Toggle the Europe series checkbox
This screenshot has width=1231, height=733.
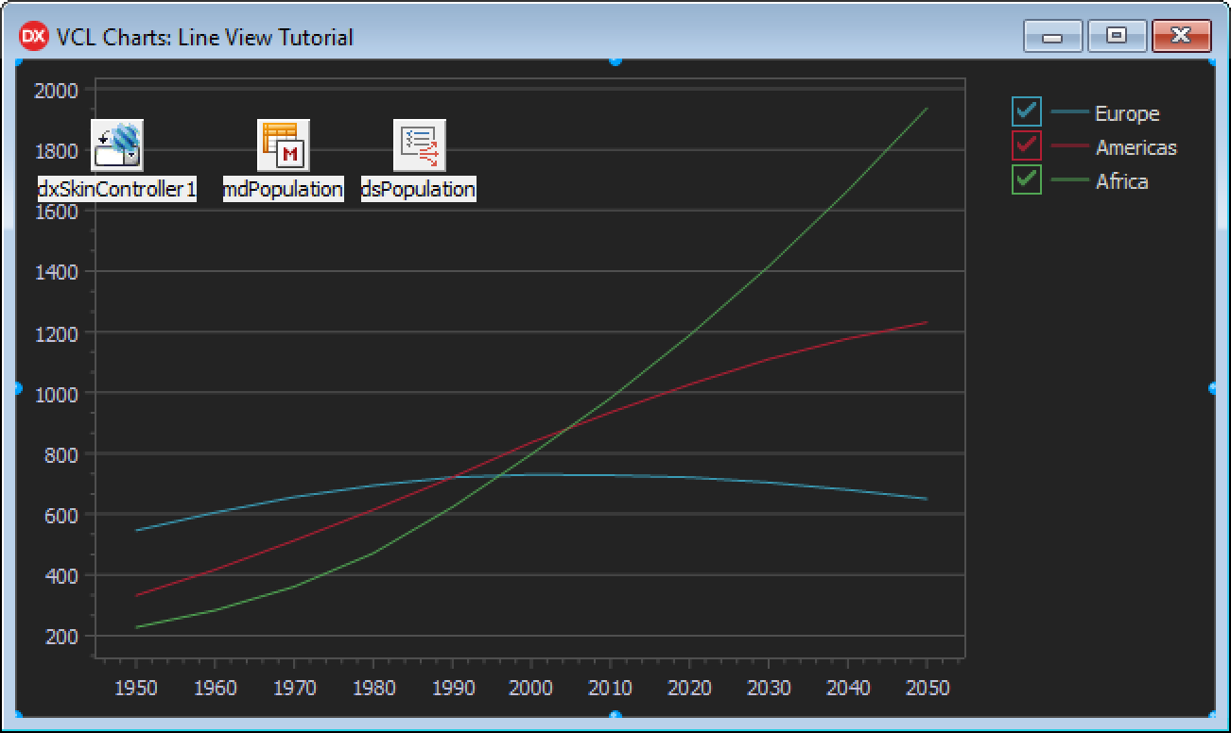(x=1026, y=112)
